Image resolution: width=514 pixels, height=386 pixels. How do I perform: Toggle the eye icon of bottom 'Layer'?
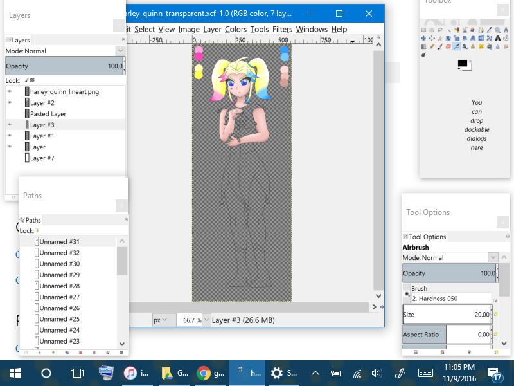10,147
